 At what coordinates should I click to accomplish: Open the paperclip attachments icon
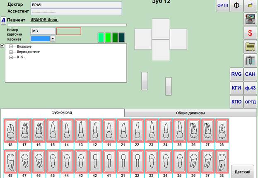tap(250, 60)
